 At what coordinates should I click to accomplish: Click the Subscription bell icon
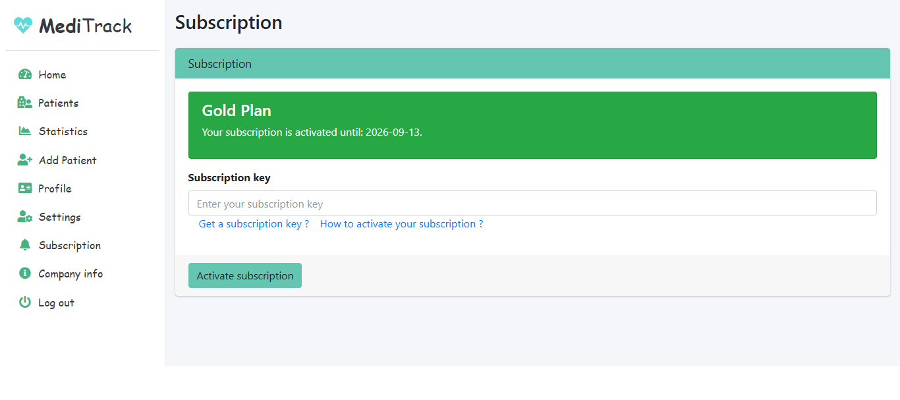click(x=25, y=245)
